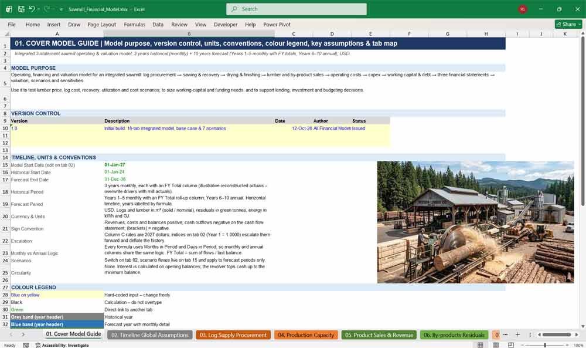Open the Power Pivot tab
Viewport: 586px width, 348px height.
pyautogui.click(x=277, y=24)
